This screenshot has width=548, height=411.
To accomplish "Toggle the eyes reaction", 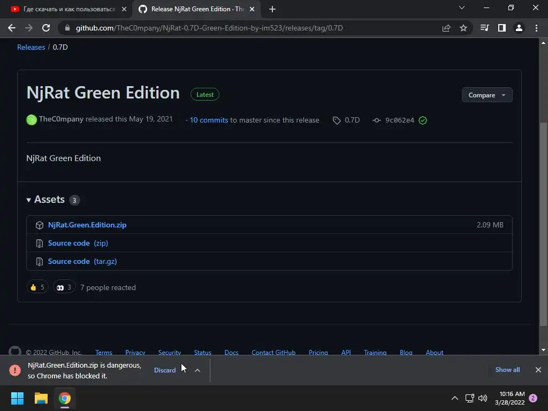I will tap(64, 287).
